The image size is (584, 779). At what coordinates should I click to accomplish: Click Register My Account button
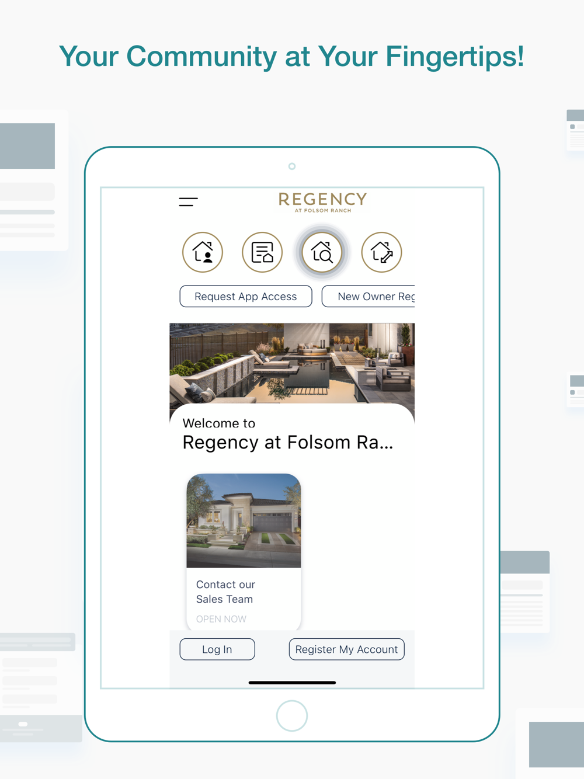coord(346,649)
